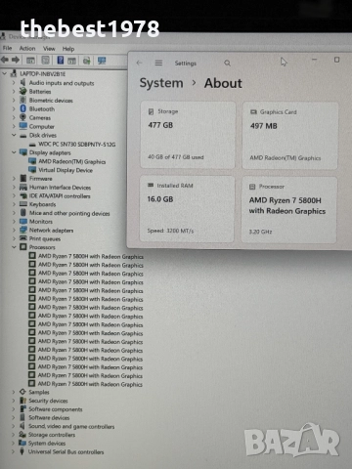Select the Monitors tree item
This screenshot has width=352, height=469.
[x=41, y=222]
